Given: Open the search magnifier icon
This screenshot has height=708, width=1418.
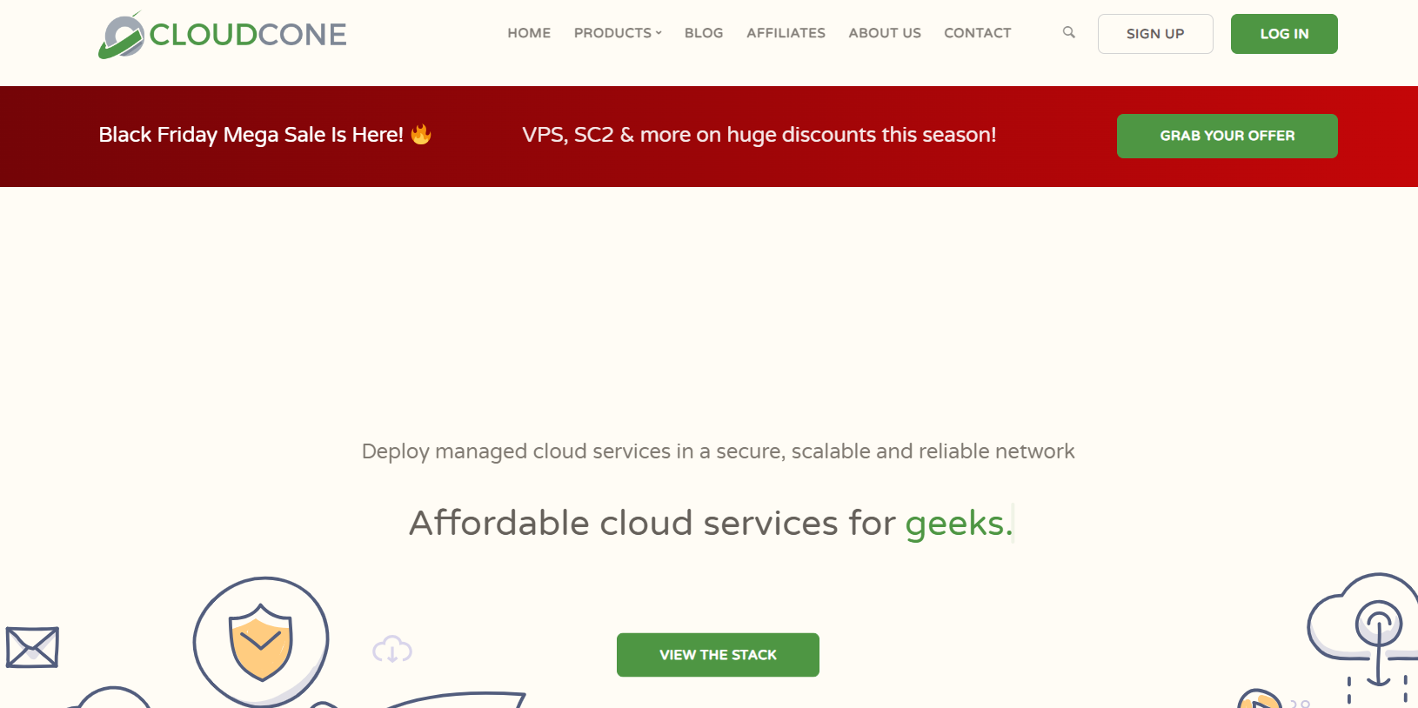Looking at the screenshot, I should coord(1069,32).
